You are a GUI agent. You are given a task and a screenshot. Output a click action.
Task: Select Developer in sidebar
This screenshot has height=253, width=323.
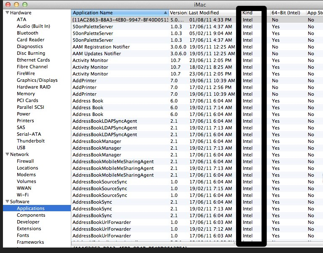coord(28,222)
